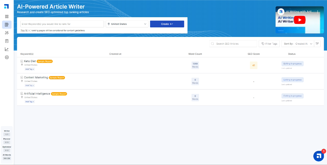The height and width of the screenshot is (165, 327).
Task: Open the Sort By Created At dropdown
Action: coord(298,44)
